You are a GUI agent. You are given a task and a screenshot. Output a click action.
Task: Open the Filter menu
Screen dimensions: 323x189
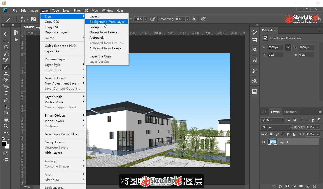pyautogui.click(x=77, y=11)
